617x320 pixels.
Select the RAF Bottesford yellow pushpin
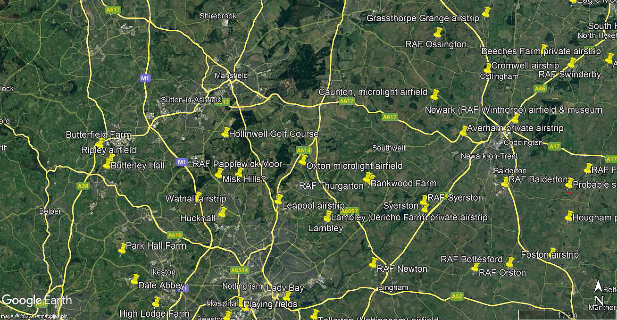509,262
